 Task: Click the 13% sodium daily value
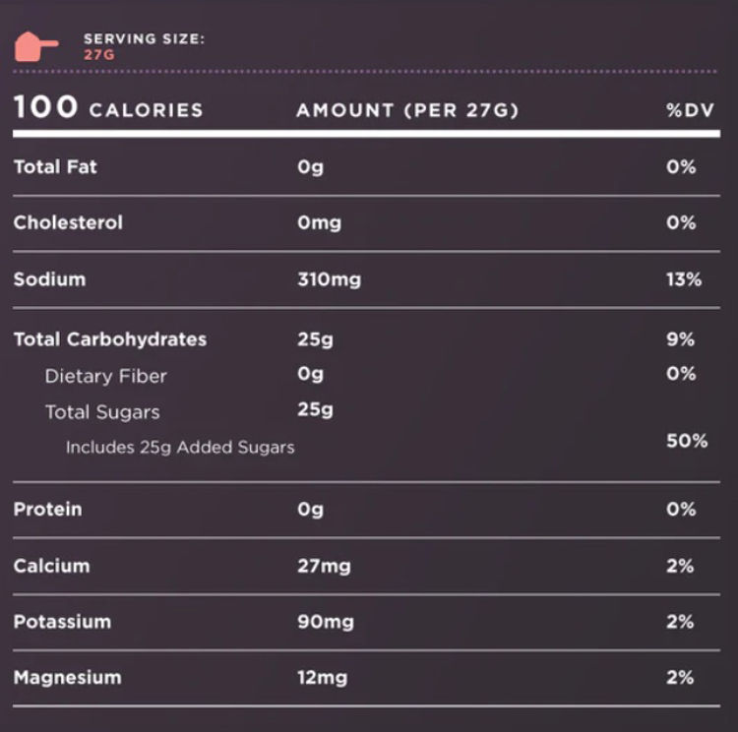(683, 280)
